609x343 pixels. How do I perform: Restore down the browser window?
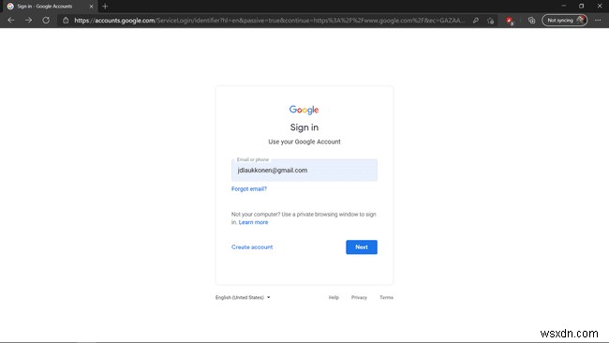click(582, 6)
